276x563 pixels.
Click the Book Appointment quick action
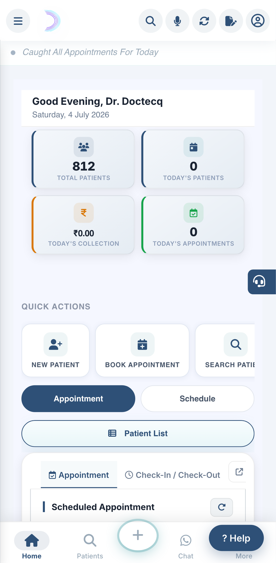142,350
